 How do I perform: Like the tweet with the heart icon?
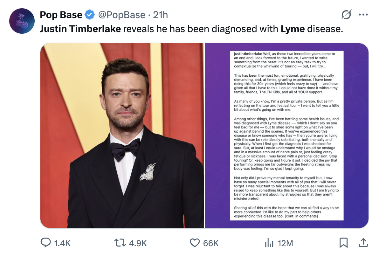coord(194,243)
